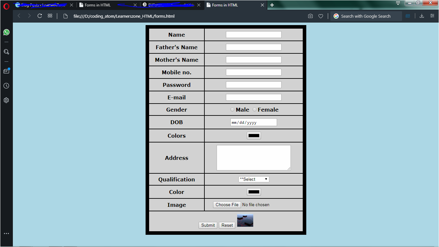Click the Submit button
The width and height of the screenshot is (439, 247).
[x=208, y=225]
